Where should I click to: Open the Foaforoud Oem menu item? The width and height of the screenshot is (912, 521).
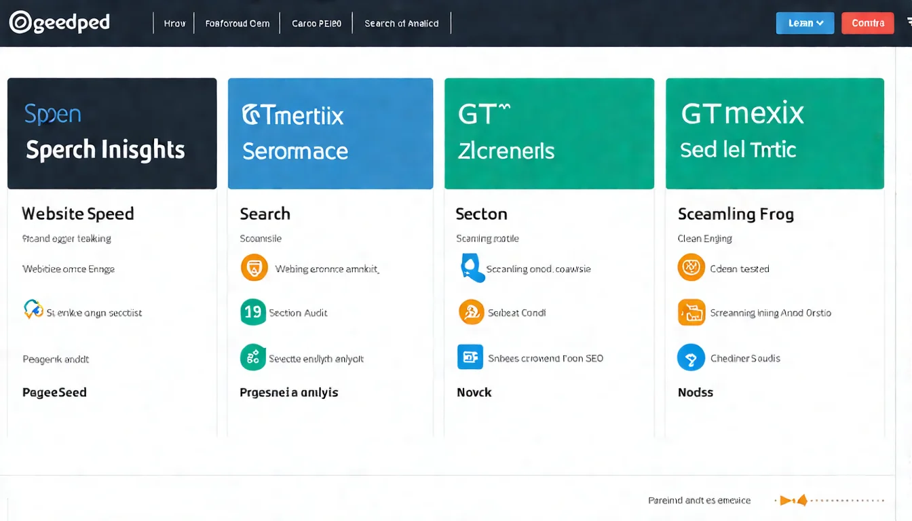click(x=237, y=23)
